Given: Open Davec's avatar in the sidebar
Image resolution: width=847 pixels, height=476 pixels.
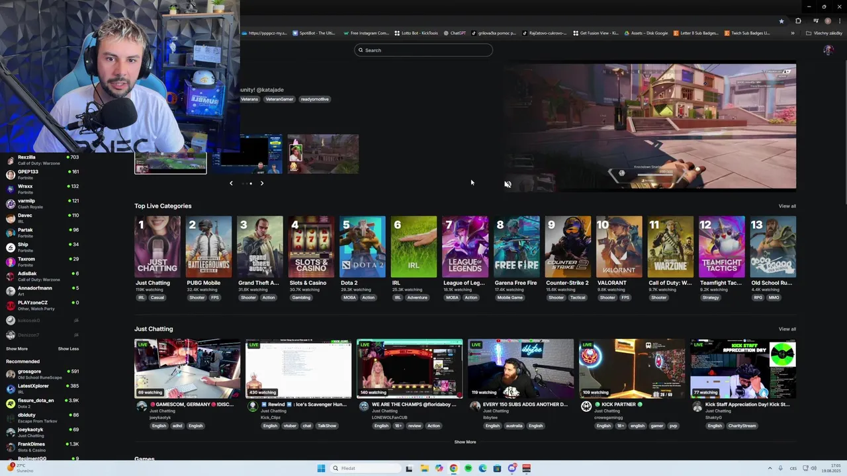Looking at the screenshot, I should click(x=11, y=219).
